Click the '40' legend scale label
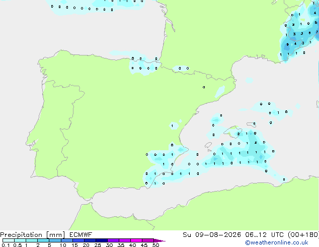 (132, 245)
